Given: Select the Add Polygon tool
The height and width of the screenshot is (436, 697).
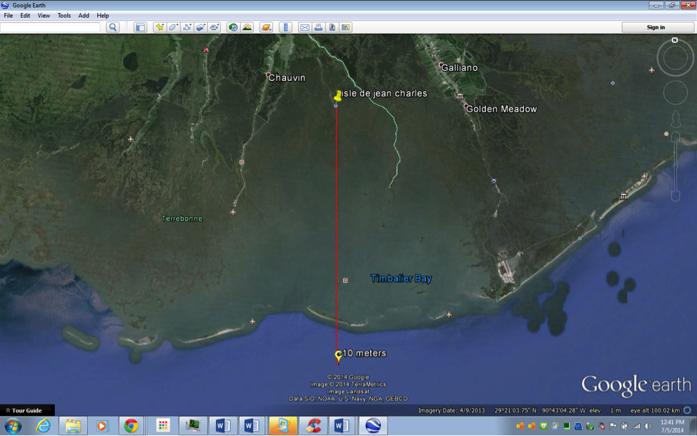Looking at the screenshot, I should click(173, 27).
